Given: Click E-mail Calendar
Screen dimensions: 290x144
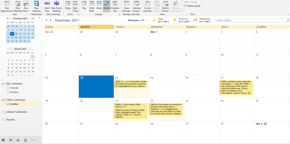Looking at the screenshot, I should pyautogui.click(x=147, y=7).
